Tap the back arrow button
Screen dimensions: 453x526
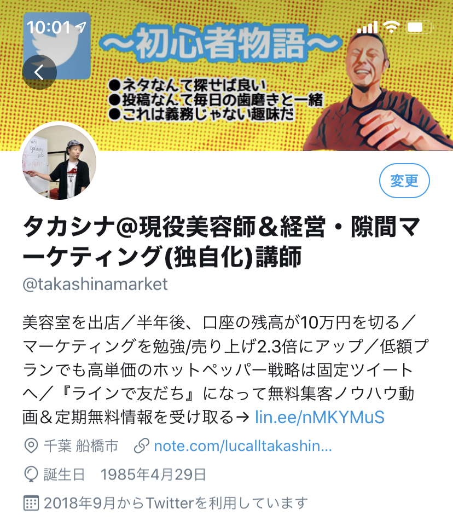[39, 72]
